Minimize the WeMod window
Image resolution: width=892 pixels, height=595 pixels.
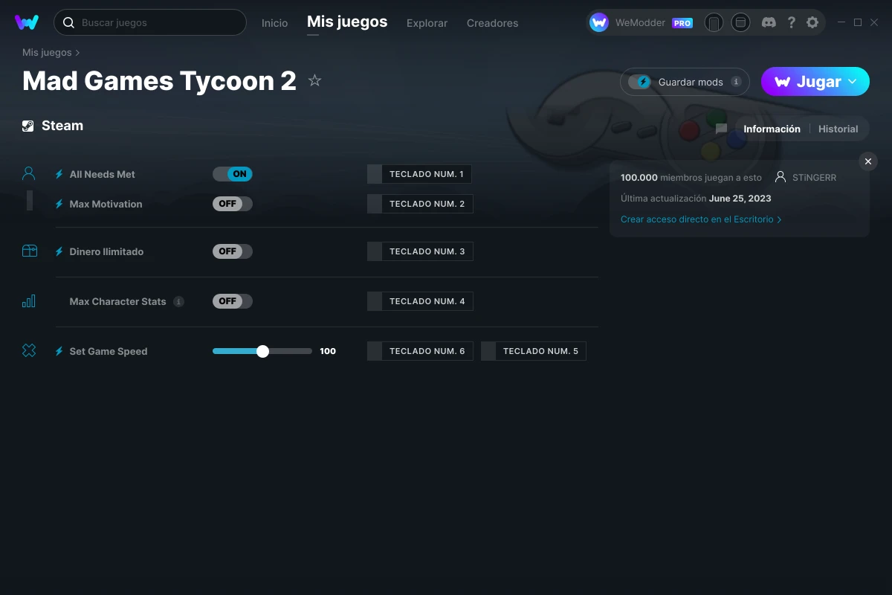(841, 22)
